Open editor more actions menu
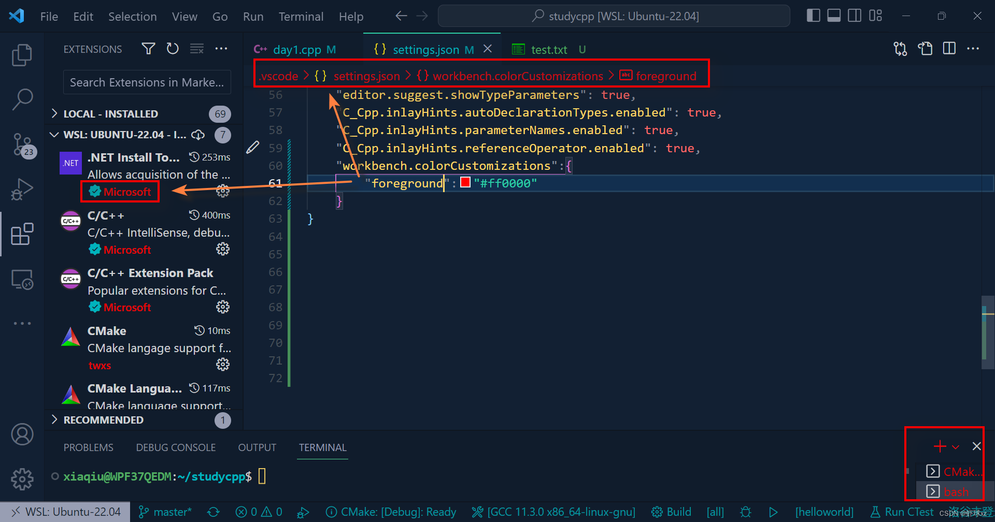 [973, 49]
